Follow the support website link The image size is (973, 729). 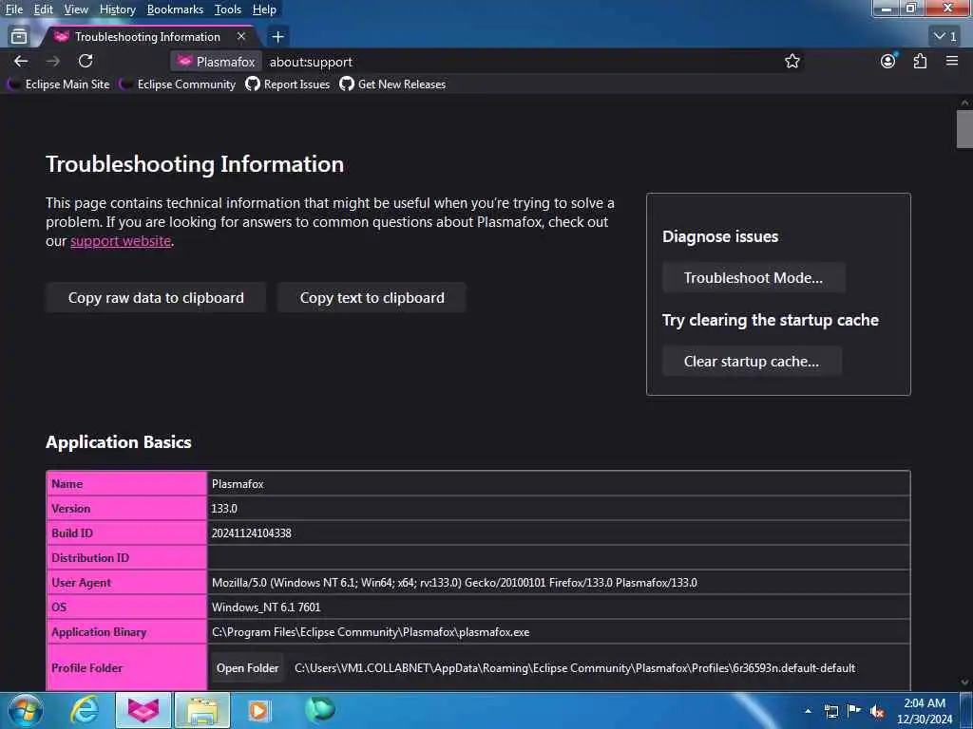(121, 241)
